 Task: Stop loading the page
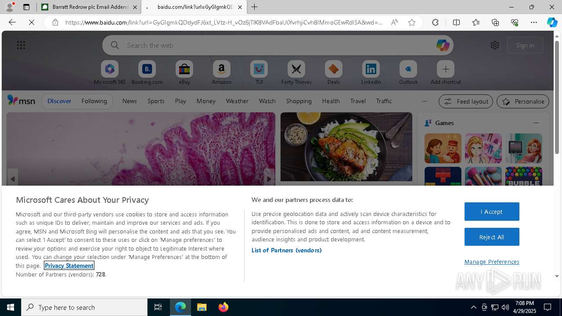(x=32, y=22)
